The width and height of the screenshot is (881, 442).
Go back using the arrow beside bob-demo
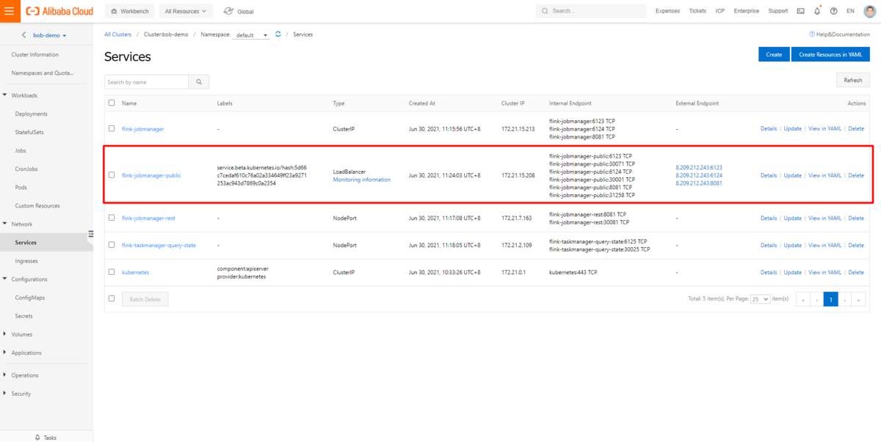(23, 35)
